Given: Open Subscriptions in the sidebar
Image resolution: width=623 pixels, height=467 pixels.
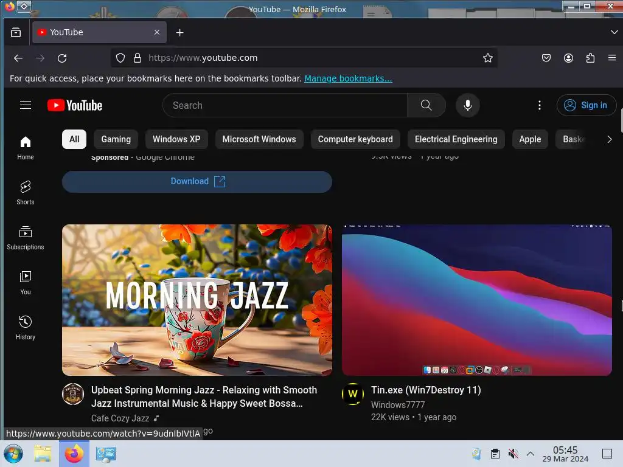Looking at the screenshot, I should (26, 238).
